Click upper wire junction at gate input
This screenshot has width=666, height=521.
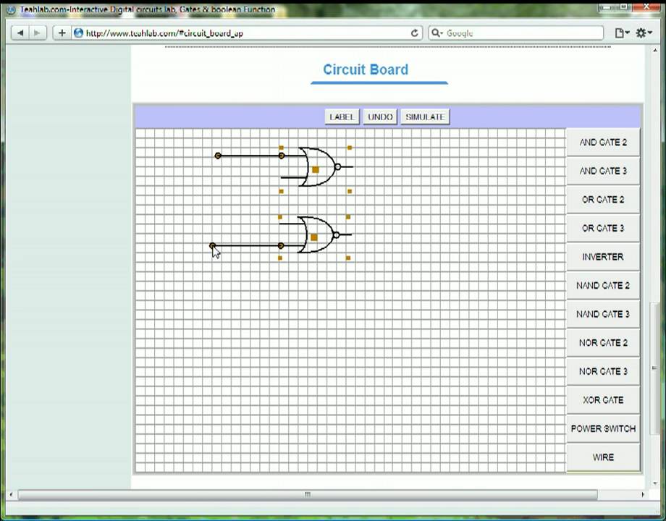pos(282,156)
